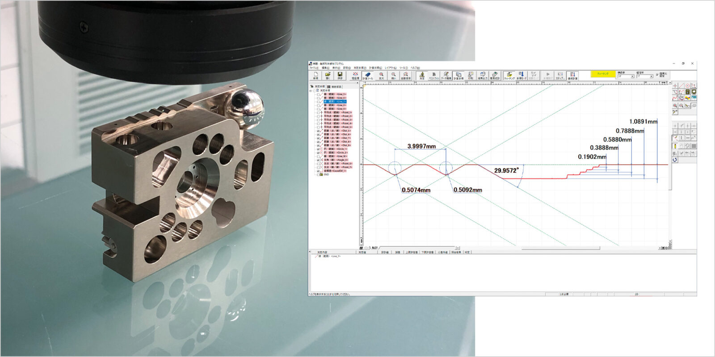Click the rotate arrow icon in right palette
Screen dimensions: 715x357
675,160
